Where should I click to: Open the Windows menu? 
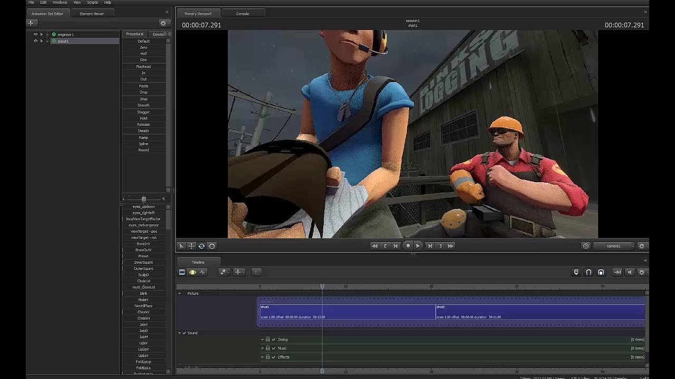pos(60,3)
